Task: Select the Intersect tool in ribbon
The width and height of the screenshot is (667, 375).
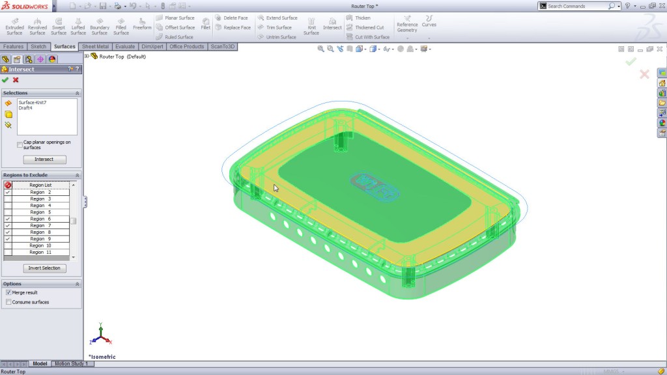Action: tap(332, 24)
